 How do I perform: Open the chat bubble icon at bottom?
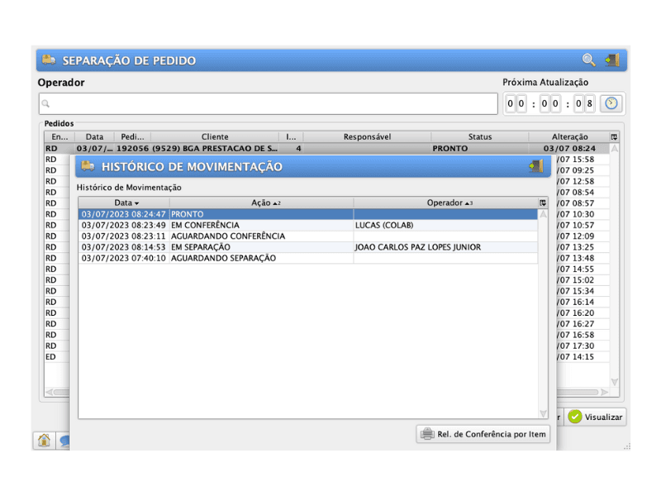pos(64,441)
